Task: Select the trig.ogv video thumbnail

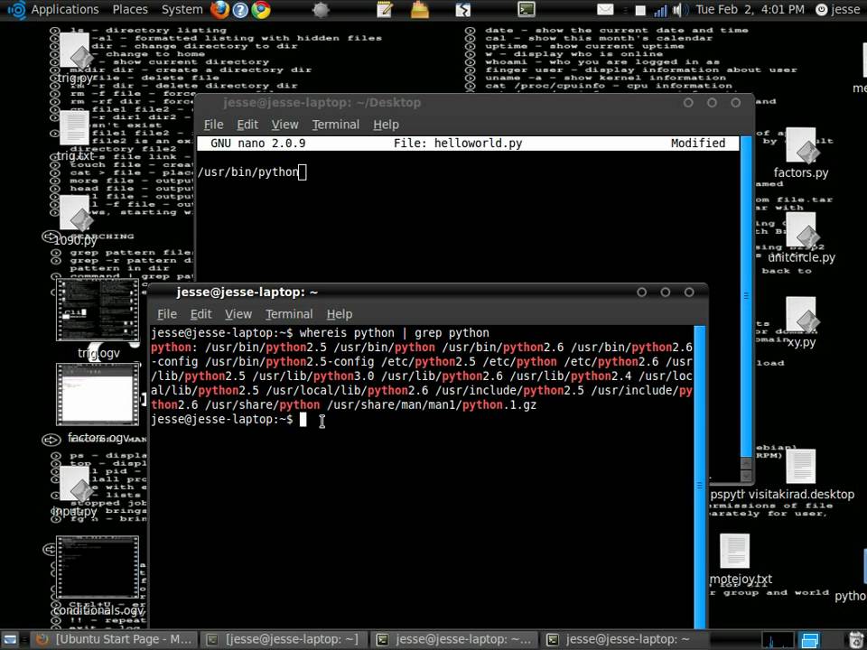Action: (98, 310)
